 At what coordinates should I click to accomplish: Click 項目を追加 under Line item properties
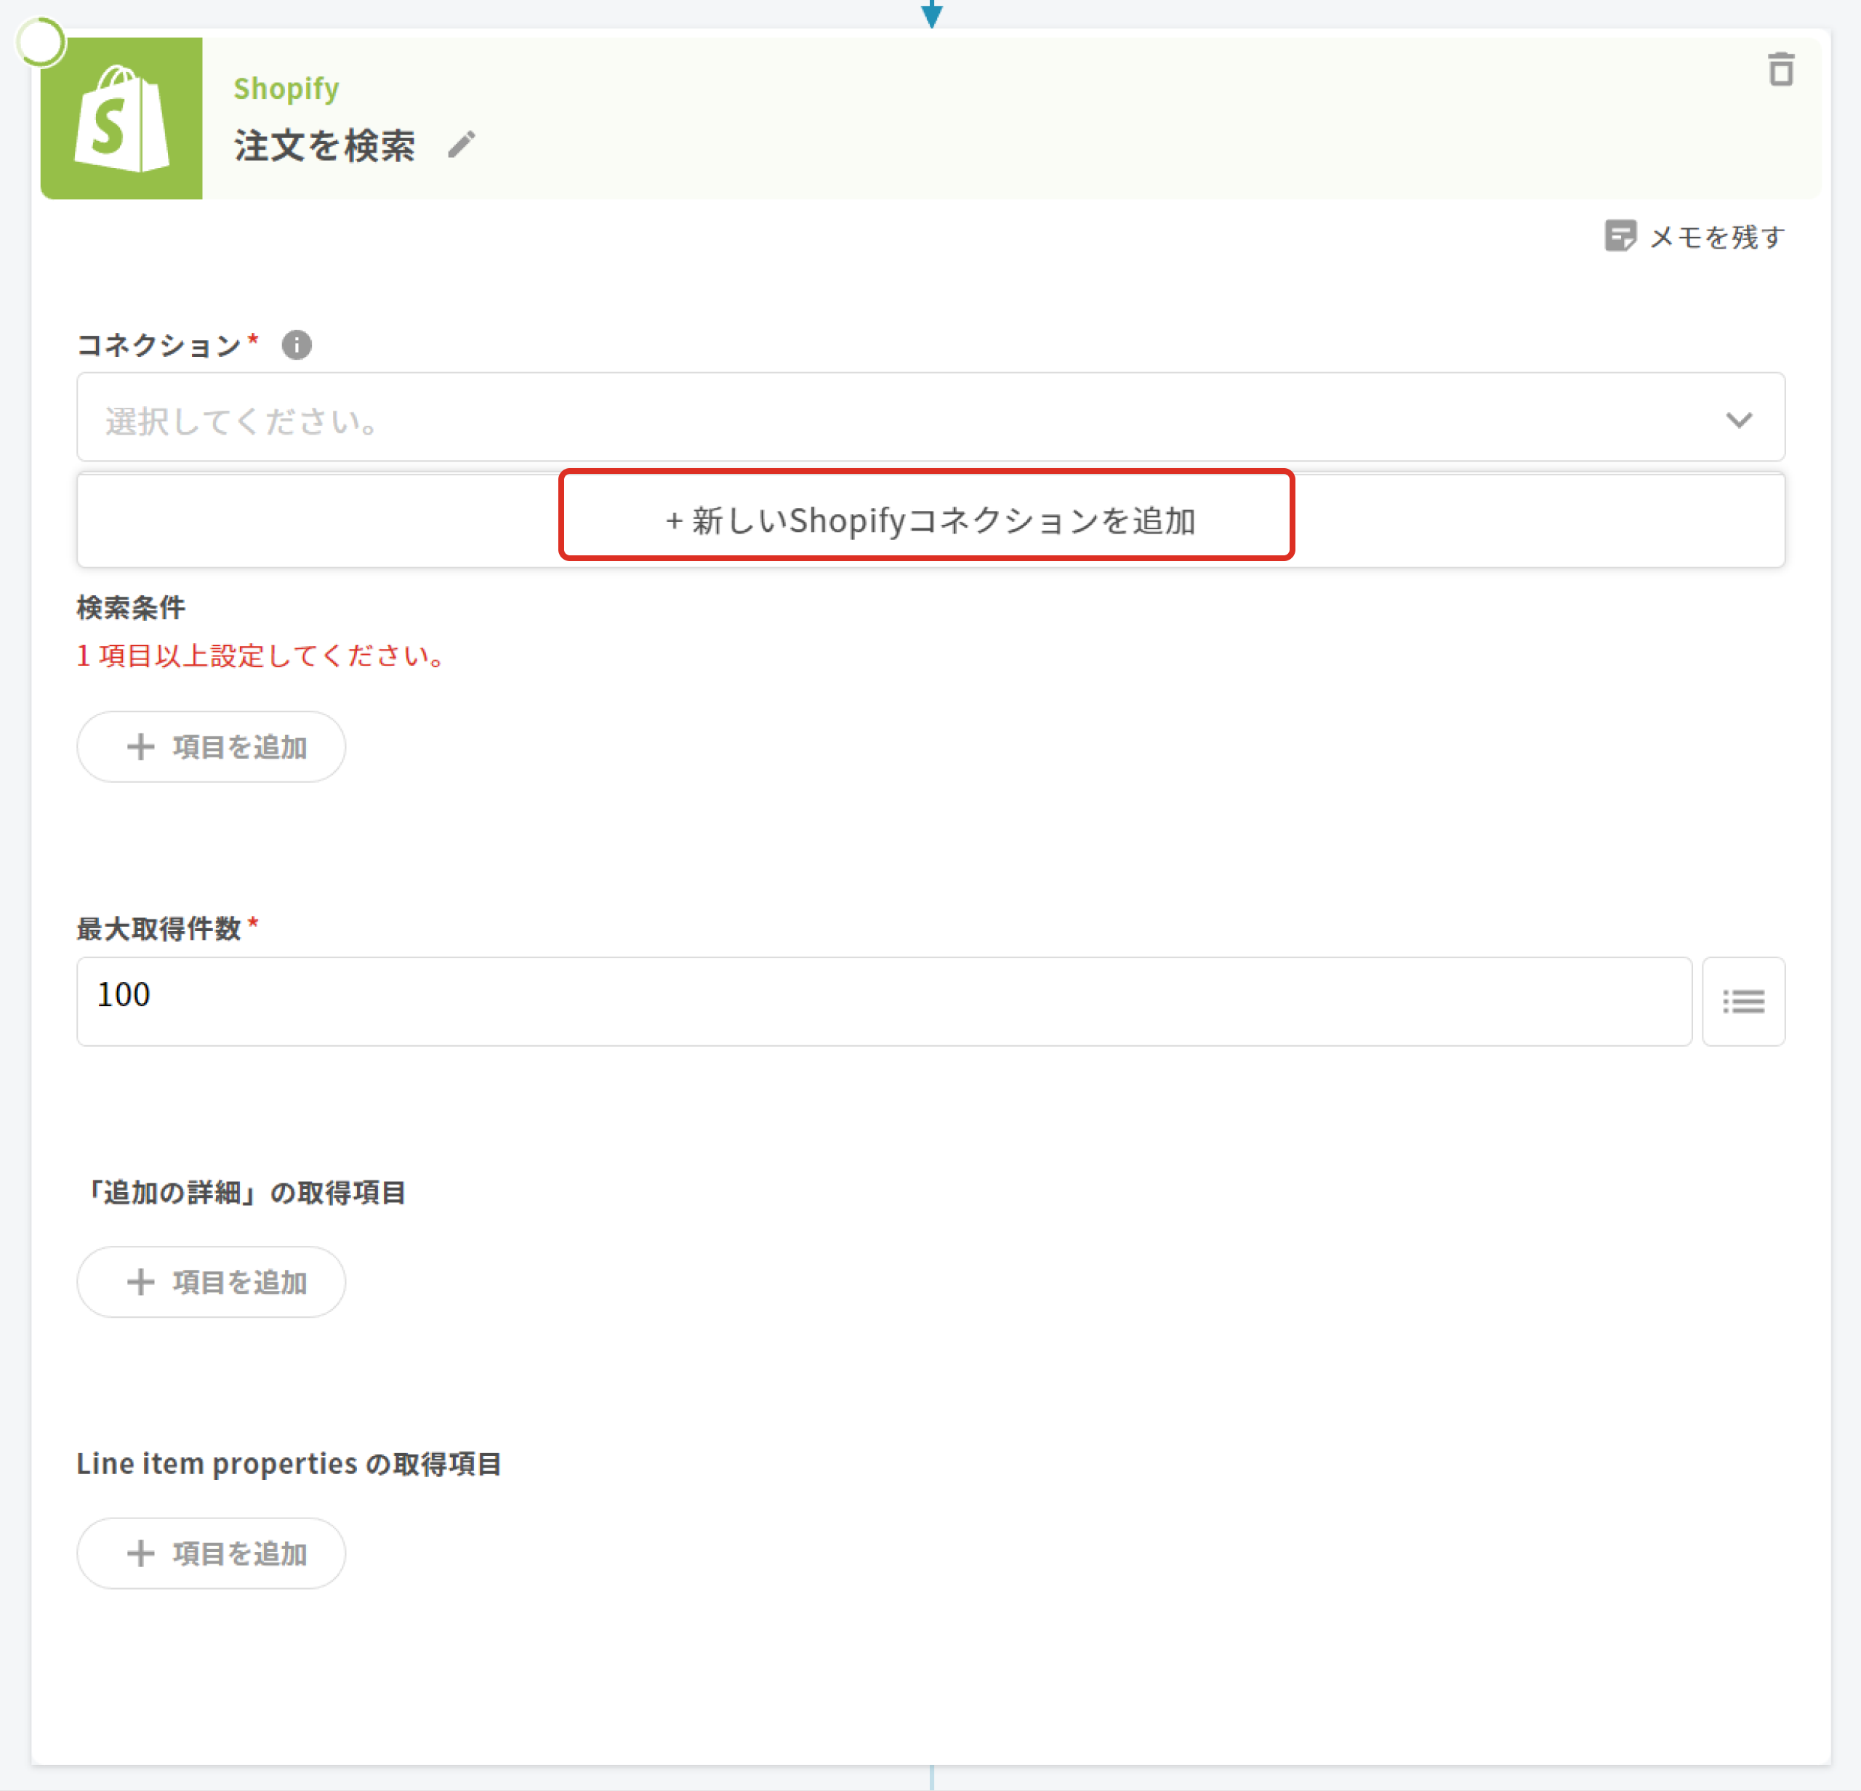211,1554
